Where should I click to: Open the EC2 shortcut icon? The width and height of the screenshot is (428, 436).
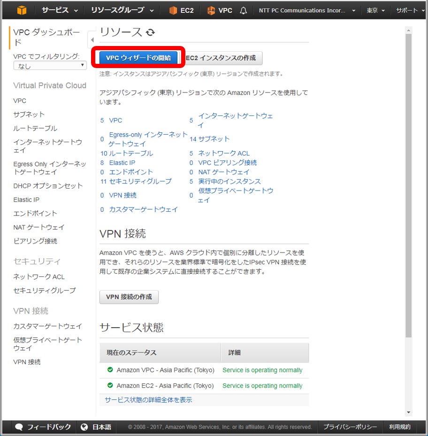coord(173,11)
